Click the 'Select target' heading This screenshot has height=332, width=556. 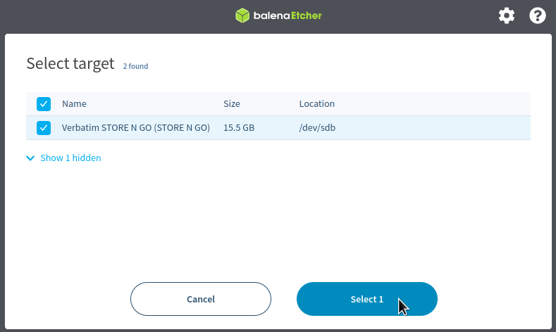(70, 64)
